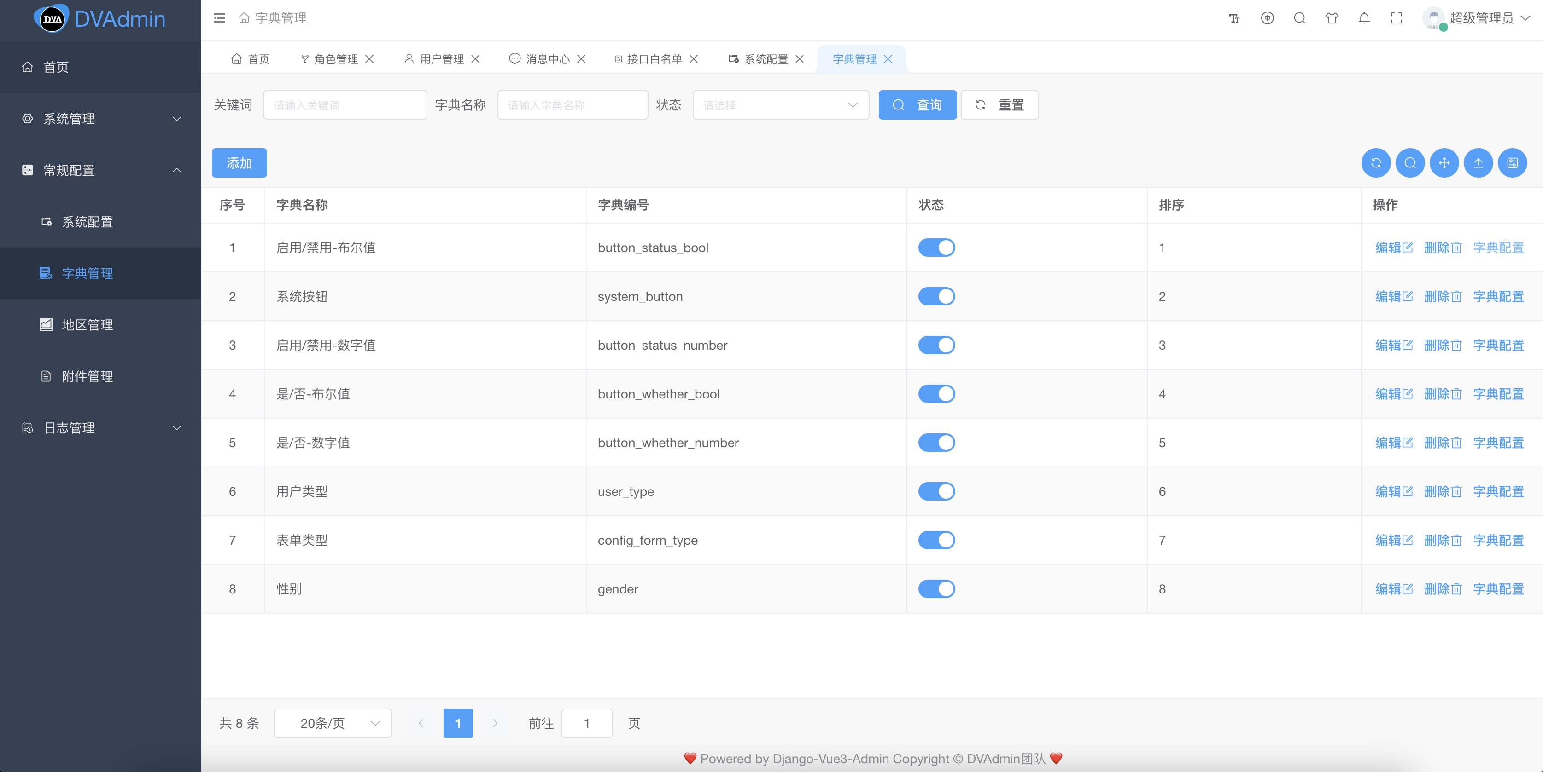Disable the gender dictionary status switch
1543x772 pixels.
coord(936,589)
